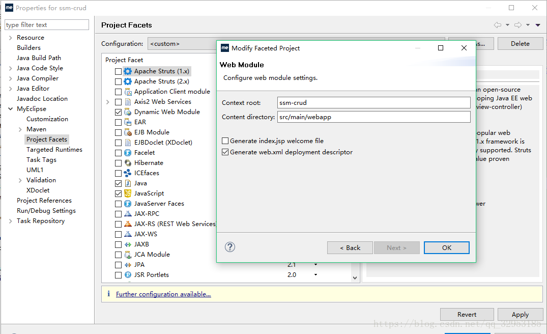Select Task Tags under MyEclipse

[42, 160]
